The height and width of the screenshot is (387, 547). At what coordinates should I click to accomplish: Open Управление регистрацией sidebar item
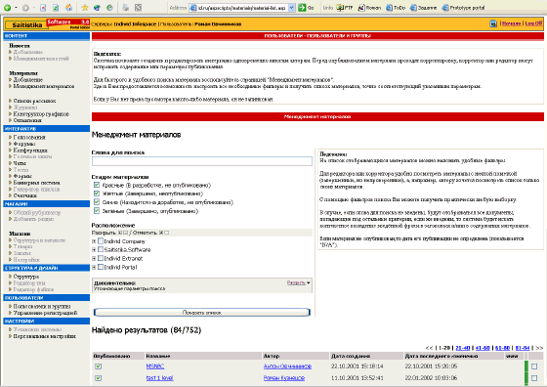[x=45, y=313]
